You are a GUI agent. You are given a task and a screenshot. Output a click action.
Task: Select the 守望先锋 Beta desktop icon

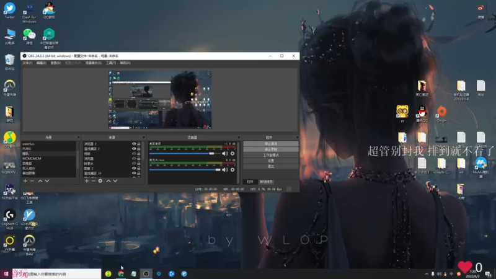tap(29, 246)
